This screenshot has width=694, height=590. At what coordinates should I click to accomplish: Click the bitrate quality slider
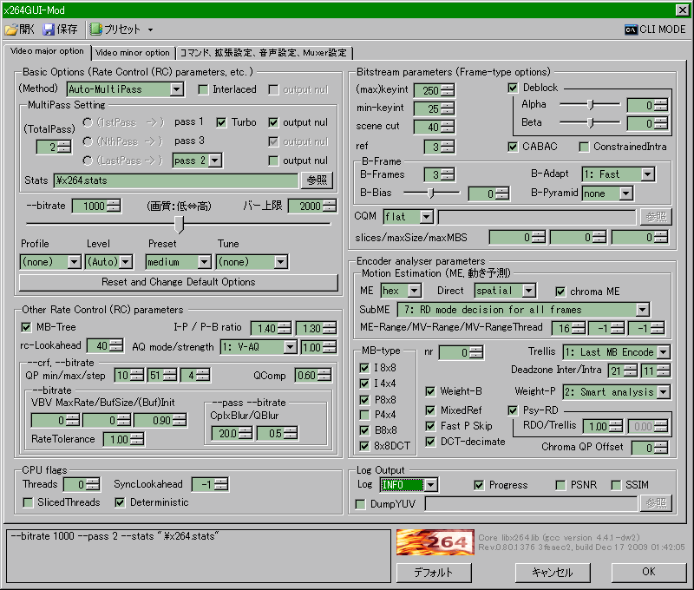pyautogui.click(x=179, y=224)
